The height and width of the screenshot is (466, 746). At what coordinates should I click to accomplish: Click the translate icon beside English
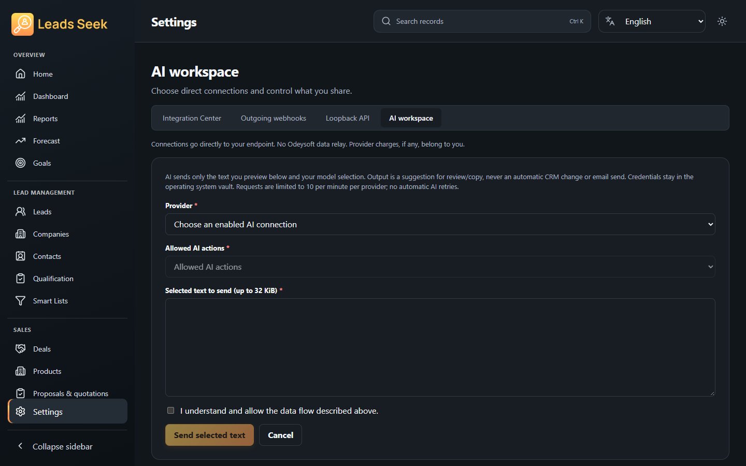610,21
